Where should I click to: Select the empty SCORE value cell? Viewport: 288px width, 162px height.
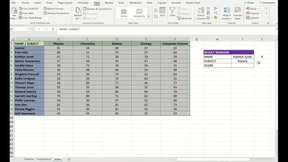click(243, 66)
